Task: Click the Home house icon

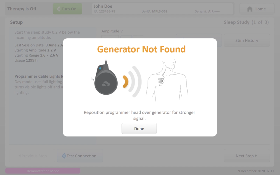Action: pos(250,9)
